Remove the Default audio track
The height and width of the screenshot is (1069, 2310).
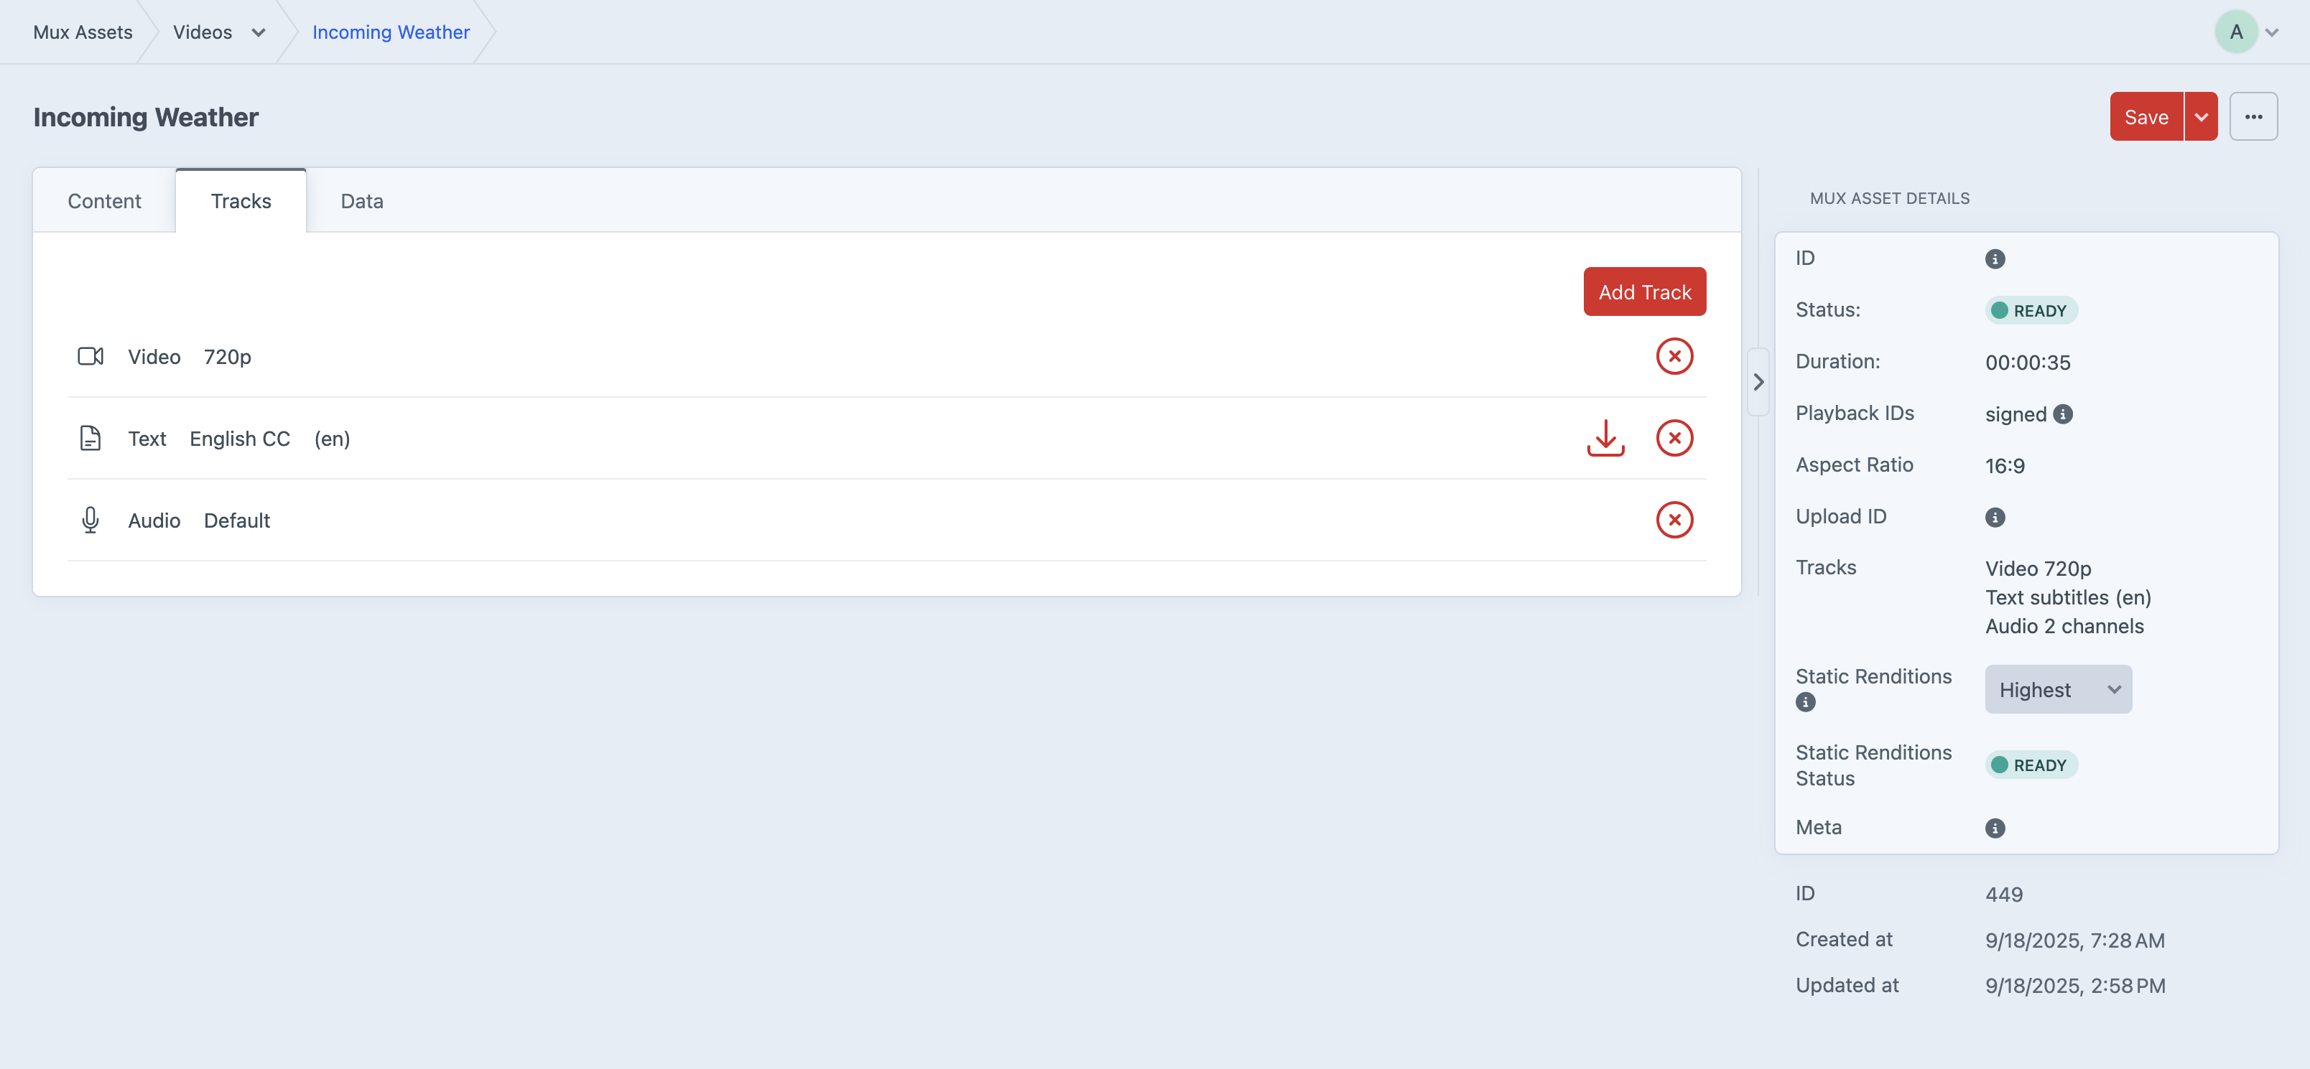click(x=1674, y=520)
